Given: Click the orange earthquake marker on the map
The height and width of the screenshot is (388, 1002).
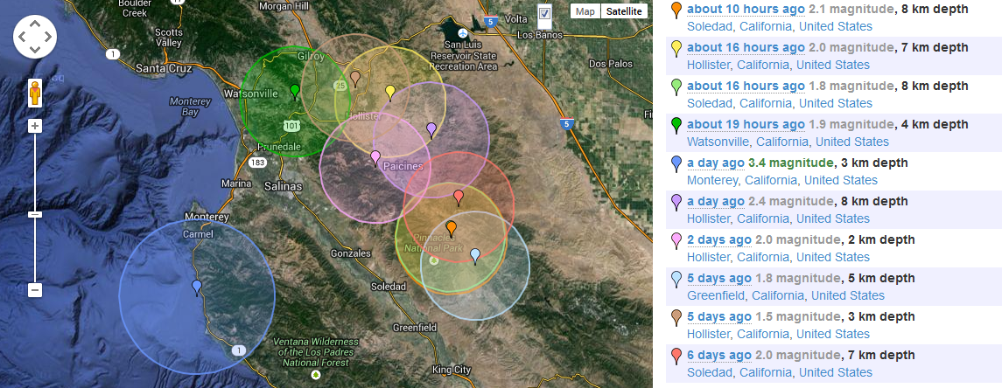Looking at the screenshot, I should click(452, 228).
